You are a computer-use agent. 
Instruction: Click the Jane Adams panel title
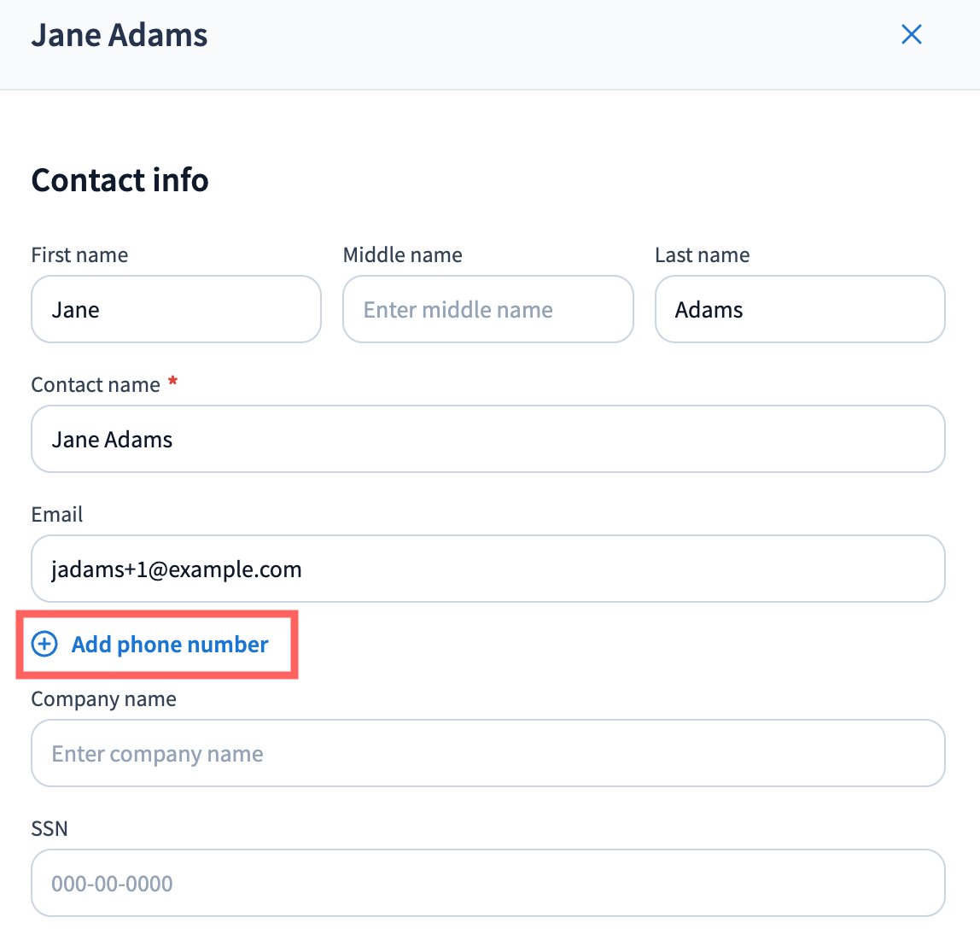[x=120, y=35]
